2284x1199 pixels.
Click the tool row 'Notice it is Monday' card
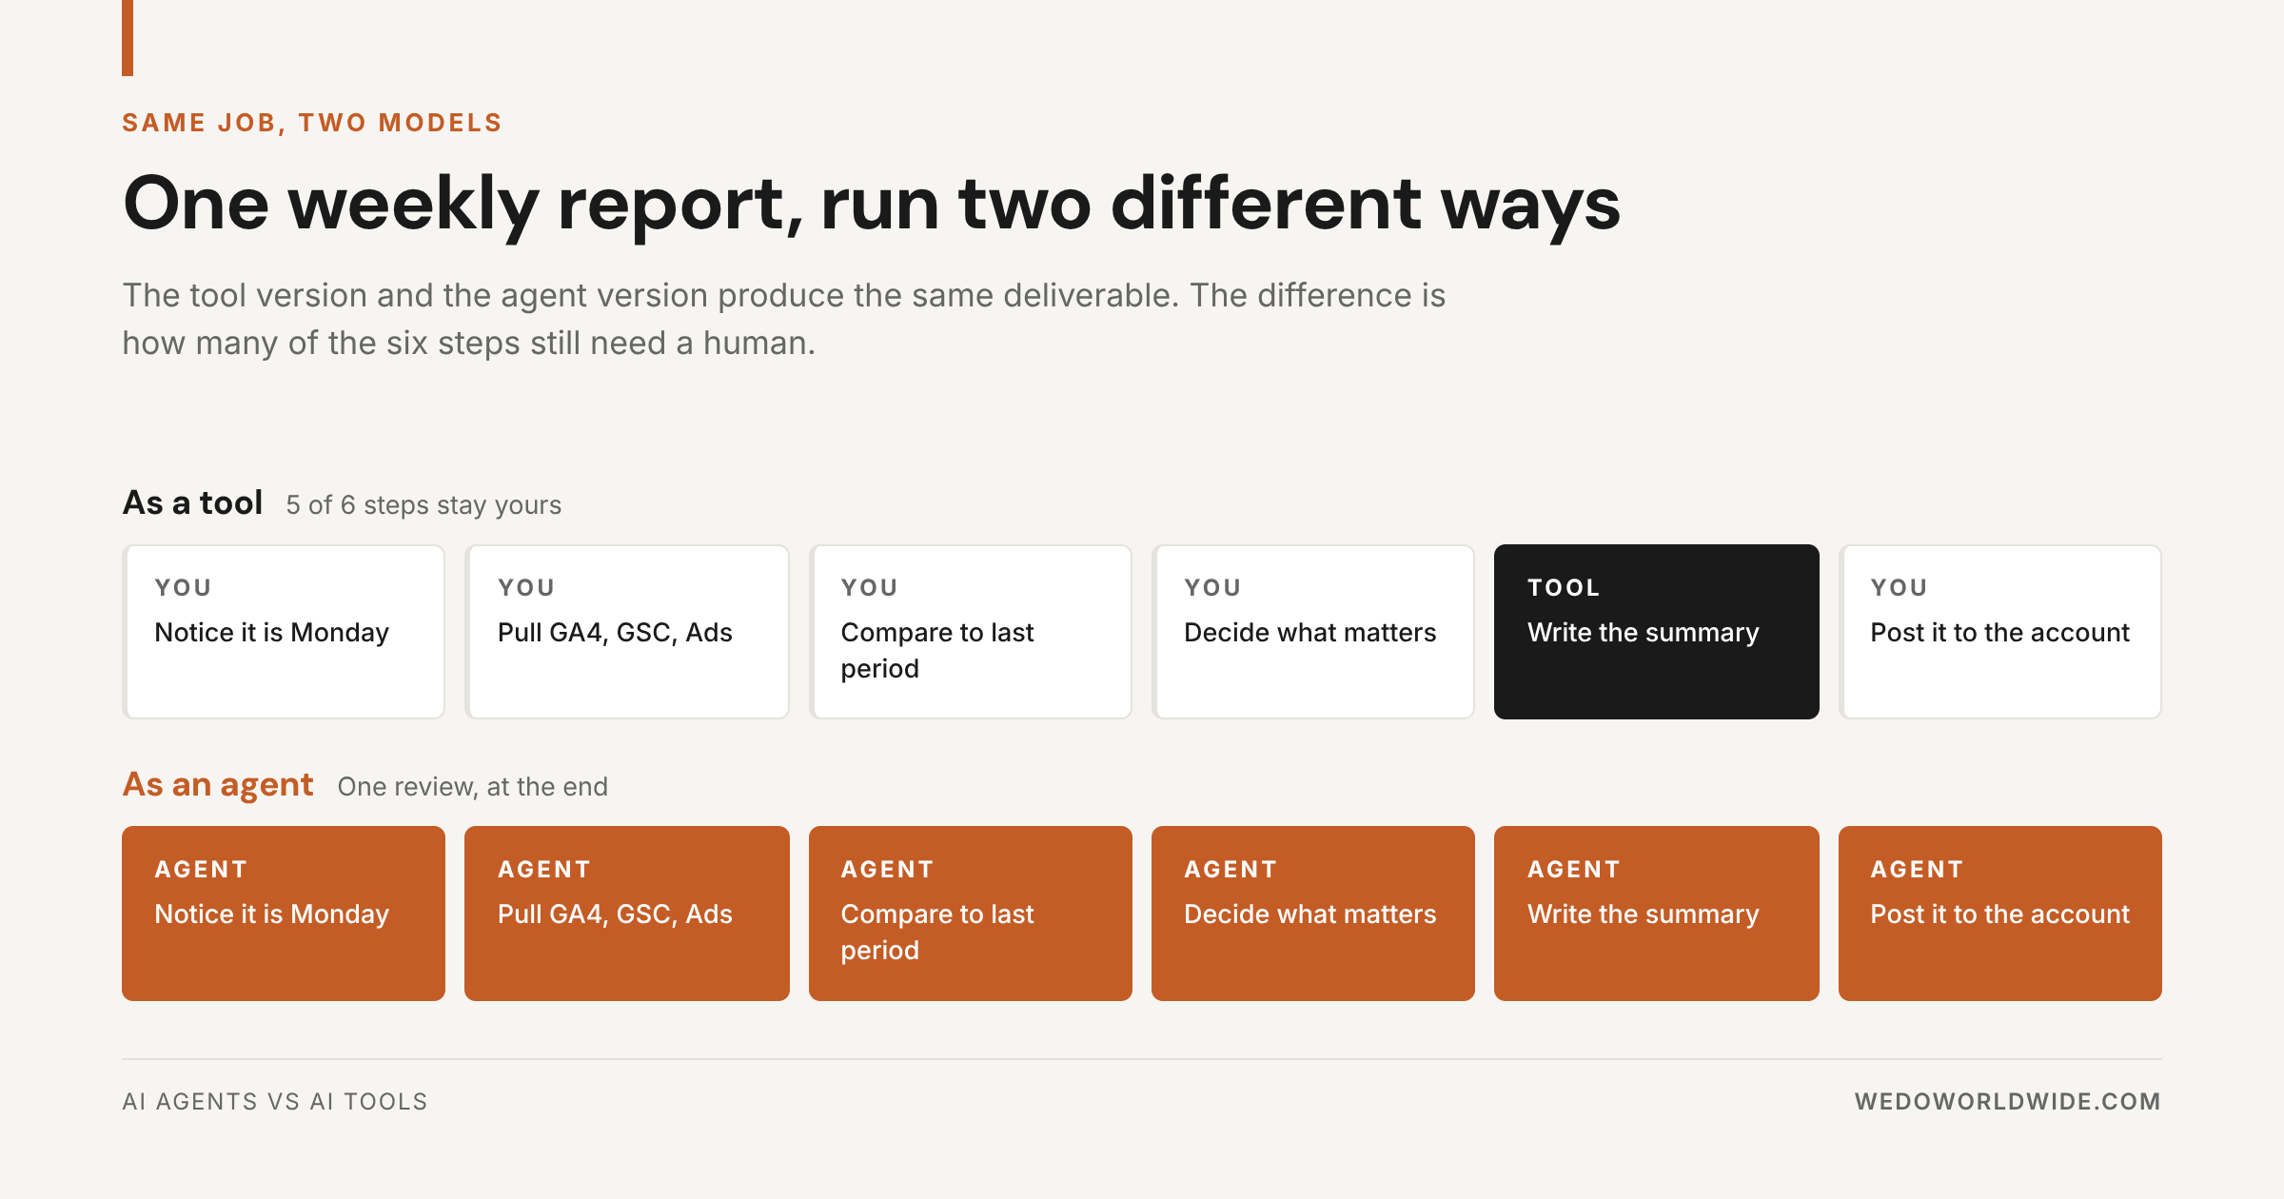pos(284,632)
